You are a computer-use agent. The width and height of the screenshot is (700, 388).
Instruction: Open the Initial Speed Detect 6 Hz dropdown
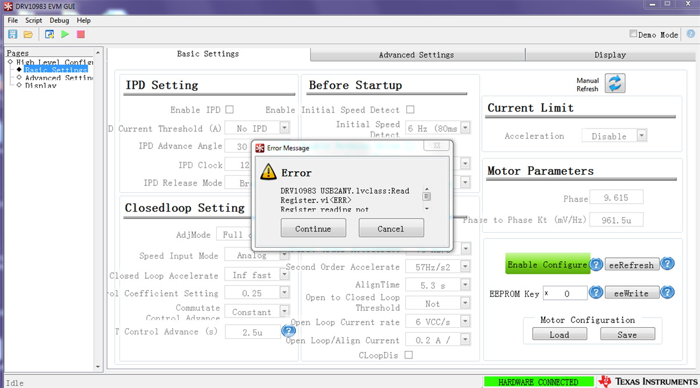point(465,128)
